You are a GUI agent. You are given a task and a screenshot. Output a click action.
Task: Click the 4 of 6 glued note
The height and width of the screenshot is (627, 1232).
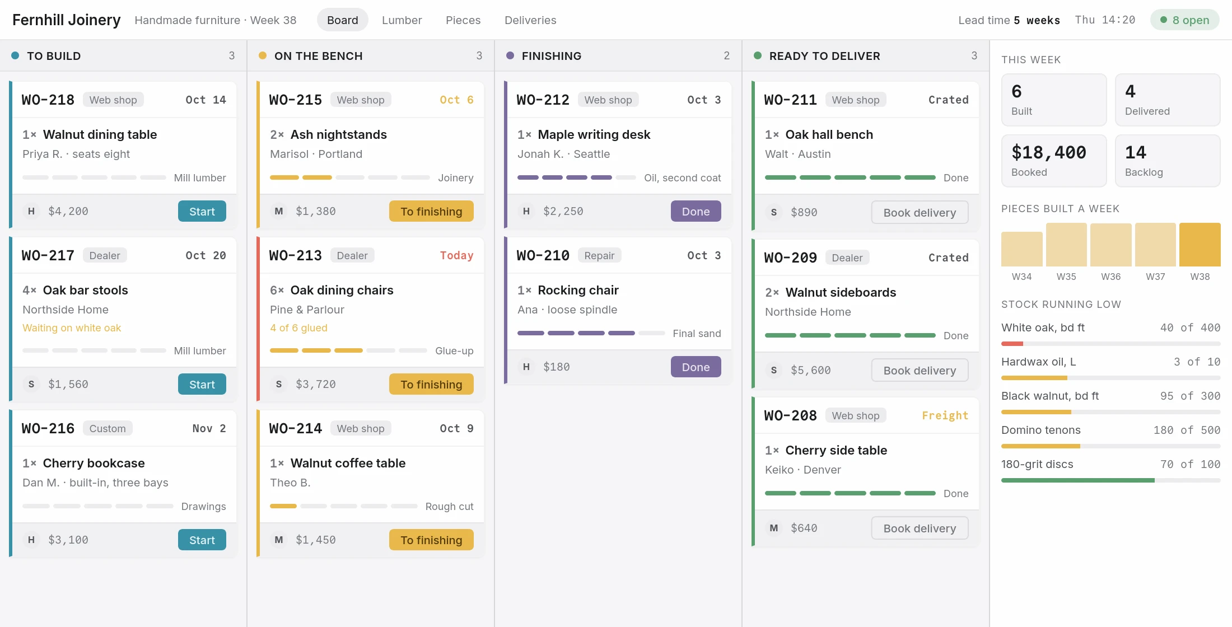click(298, 328)
